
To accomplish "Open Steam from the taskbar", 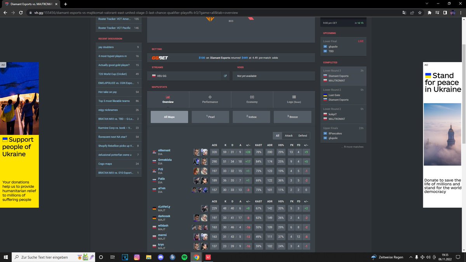I will 172,257.
